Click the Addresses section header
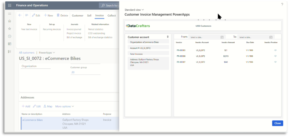Image resolution: width=289 pixels, height=137 pixels. point(27,97)
